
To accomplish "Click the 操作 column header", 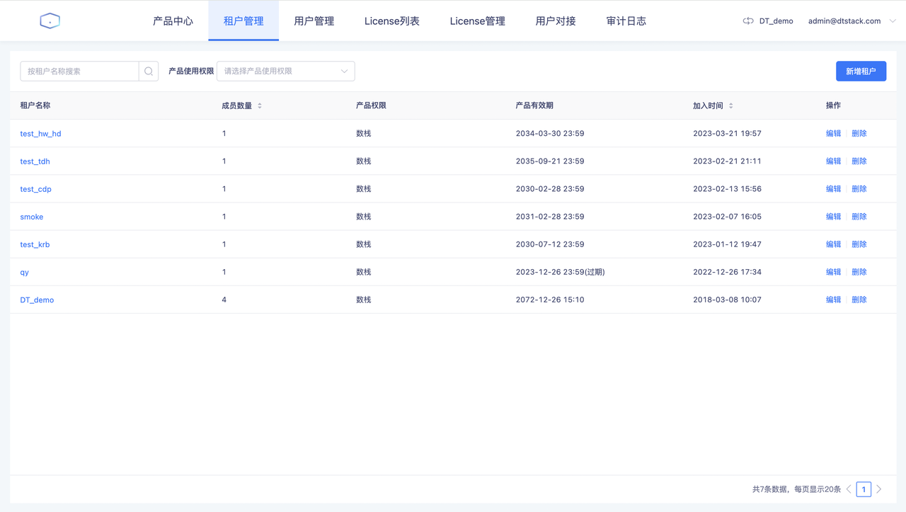I will [833, 106].
